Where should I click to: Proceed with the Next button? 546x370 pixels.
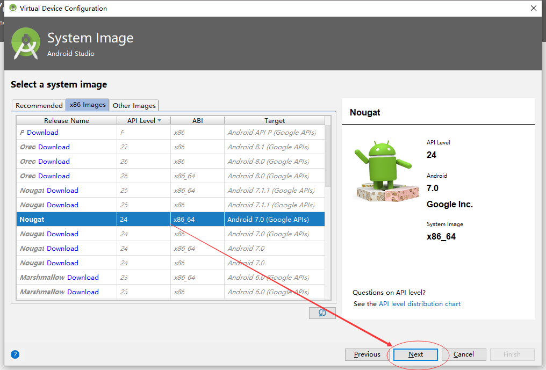(415, 354)
